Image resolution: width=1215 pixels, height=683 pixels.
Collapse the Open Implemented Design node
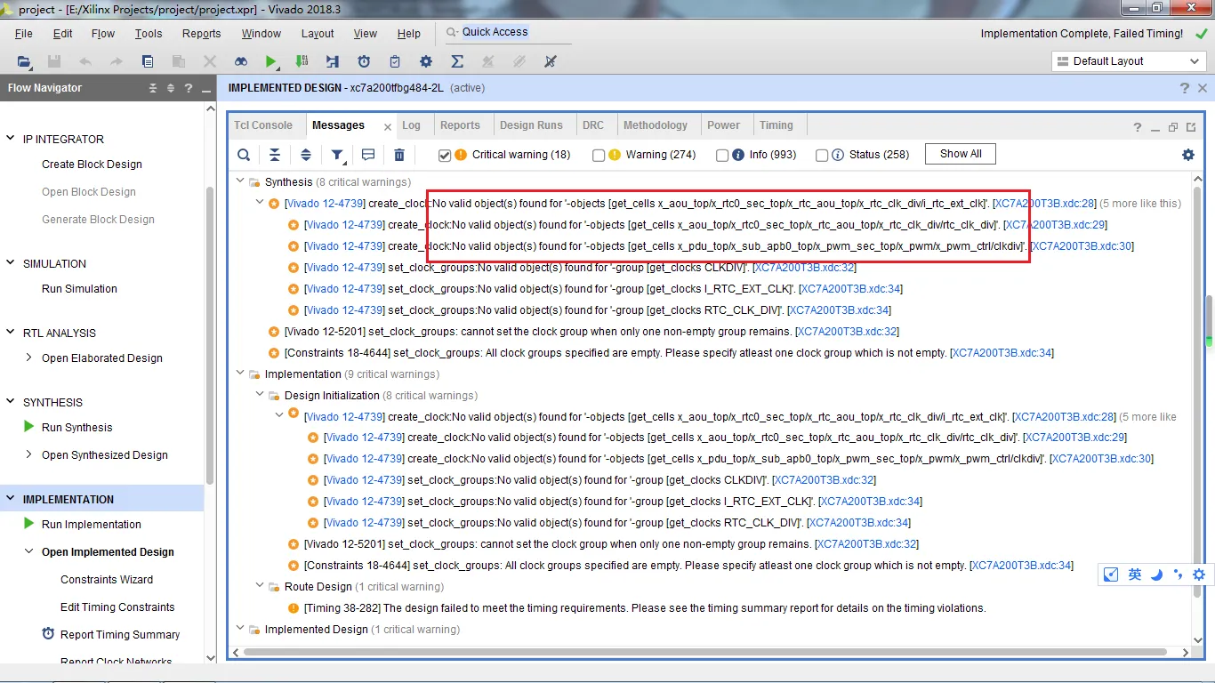click(x=29, y=552)
